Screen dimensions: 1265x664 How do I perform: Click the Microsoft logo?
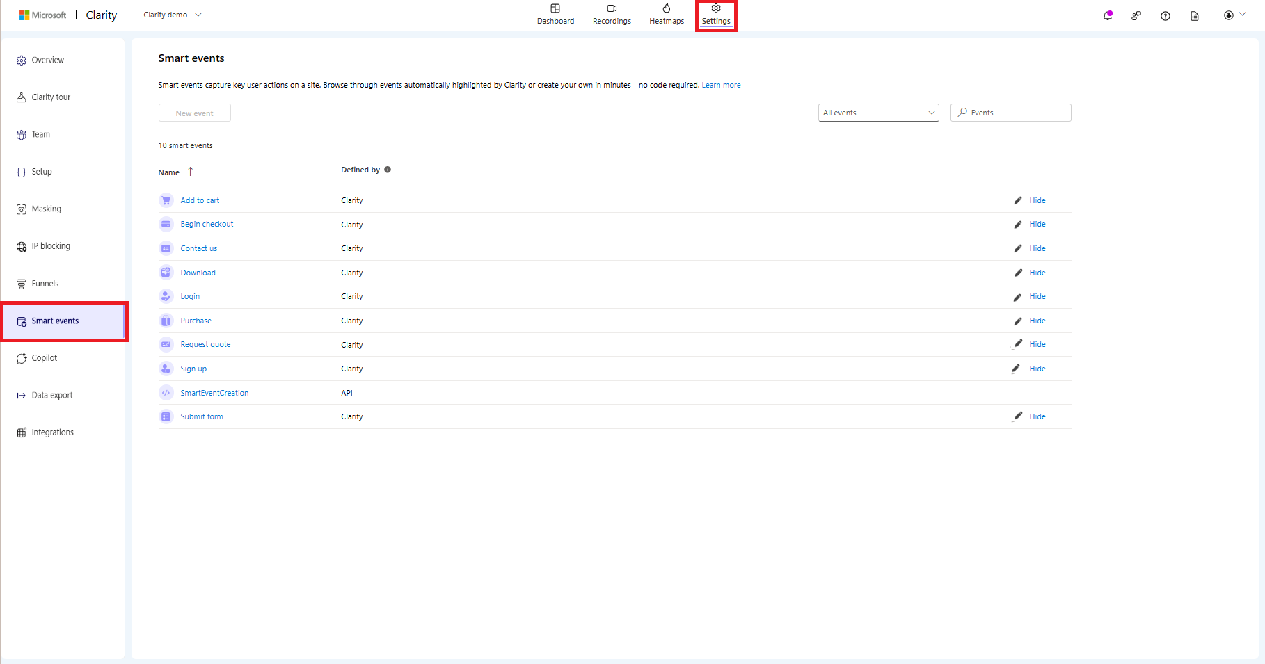point(42,15)
